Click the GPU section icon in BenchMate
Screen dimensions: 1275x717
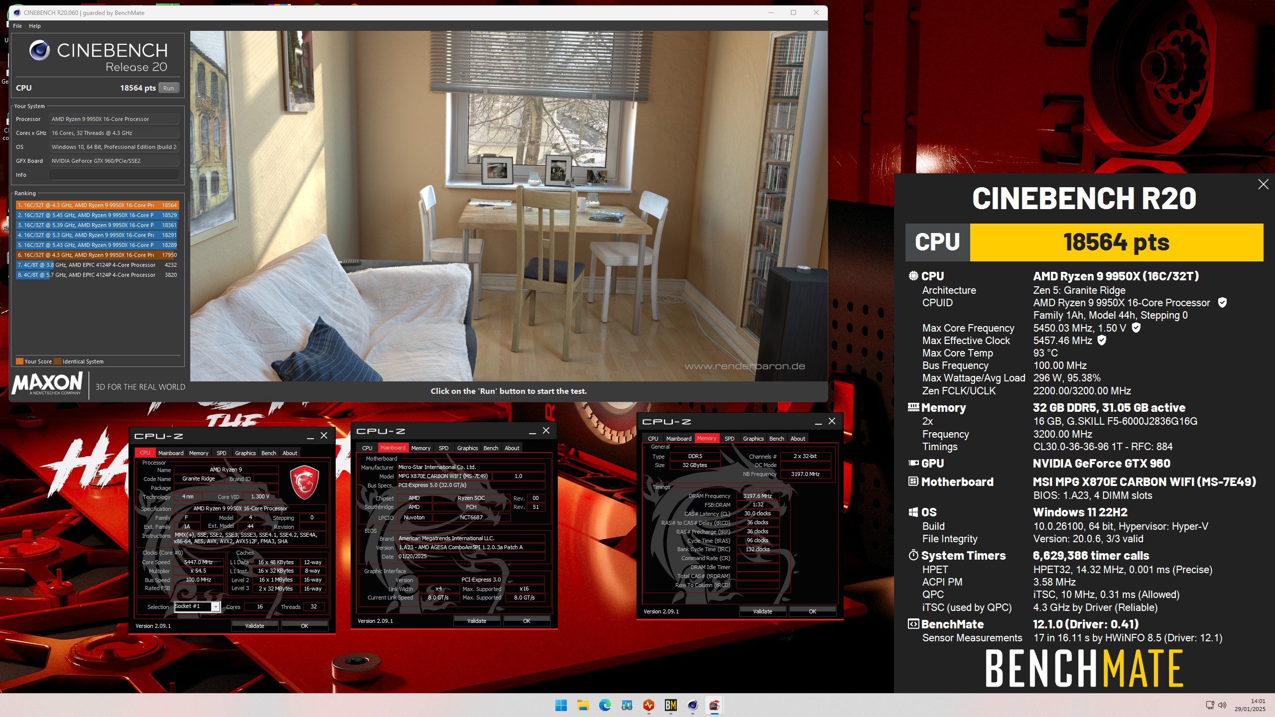click(x=913, y=463)
